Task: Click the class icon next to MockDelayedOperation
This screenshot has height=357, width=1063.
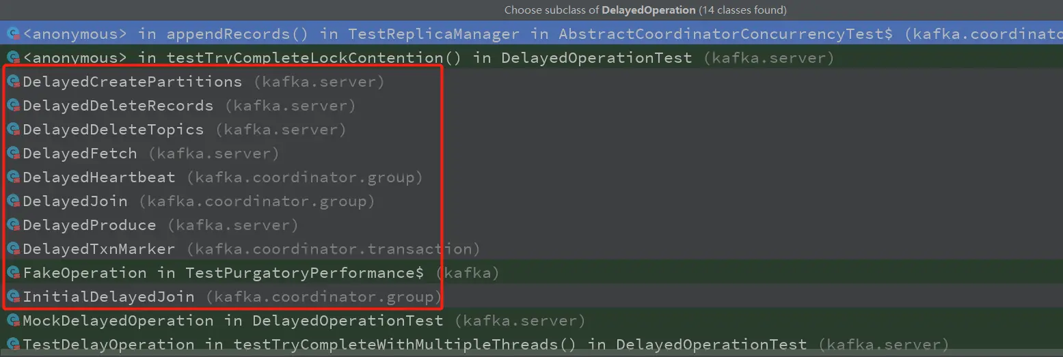Action: click(x=13, y=321)
